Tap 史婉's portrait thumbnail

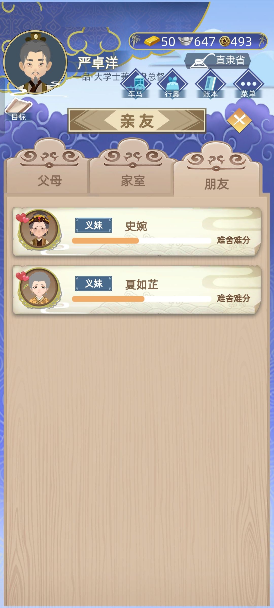tap(39, 230)
